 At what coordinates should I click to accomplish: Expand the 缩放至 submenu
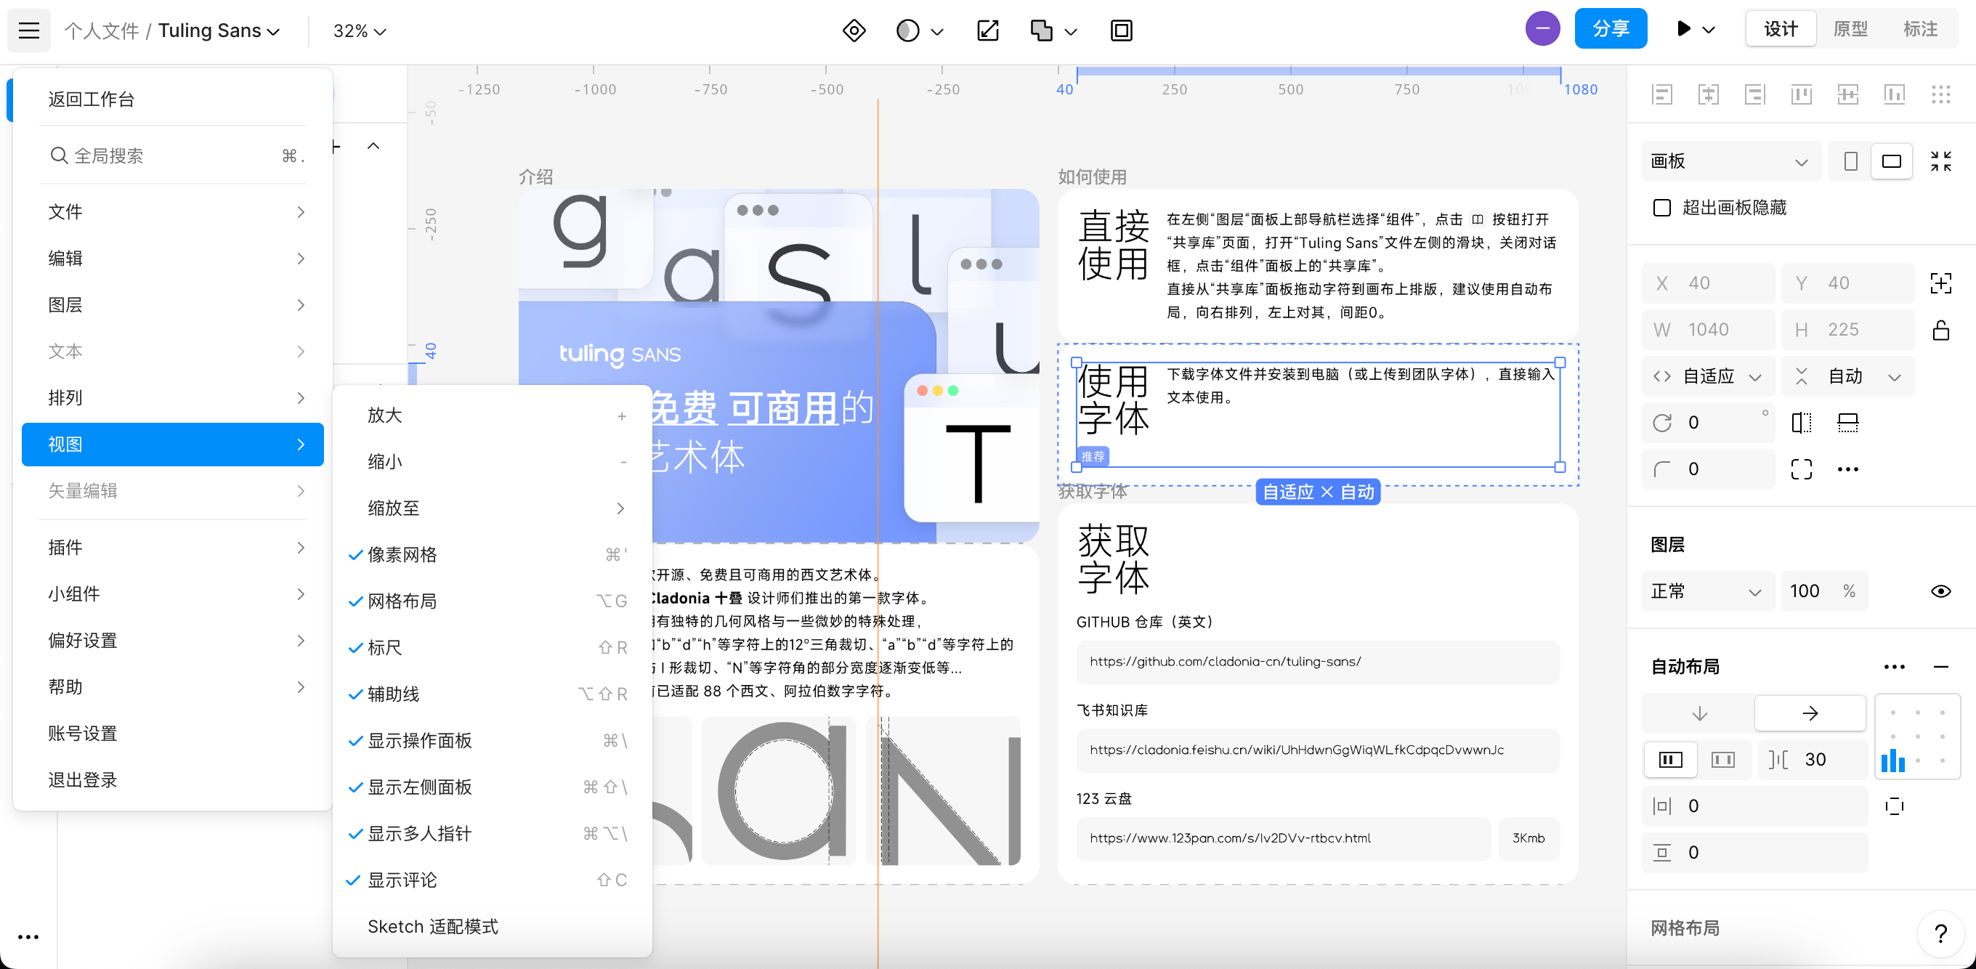493,508
